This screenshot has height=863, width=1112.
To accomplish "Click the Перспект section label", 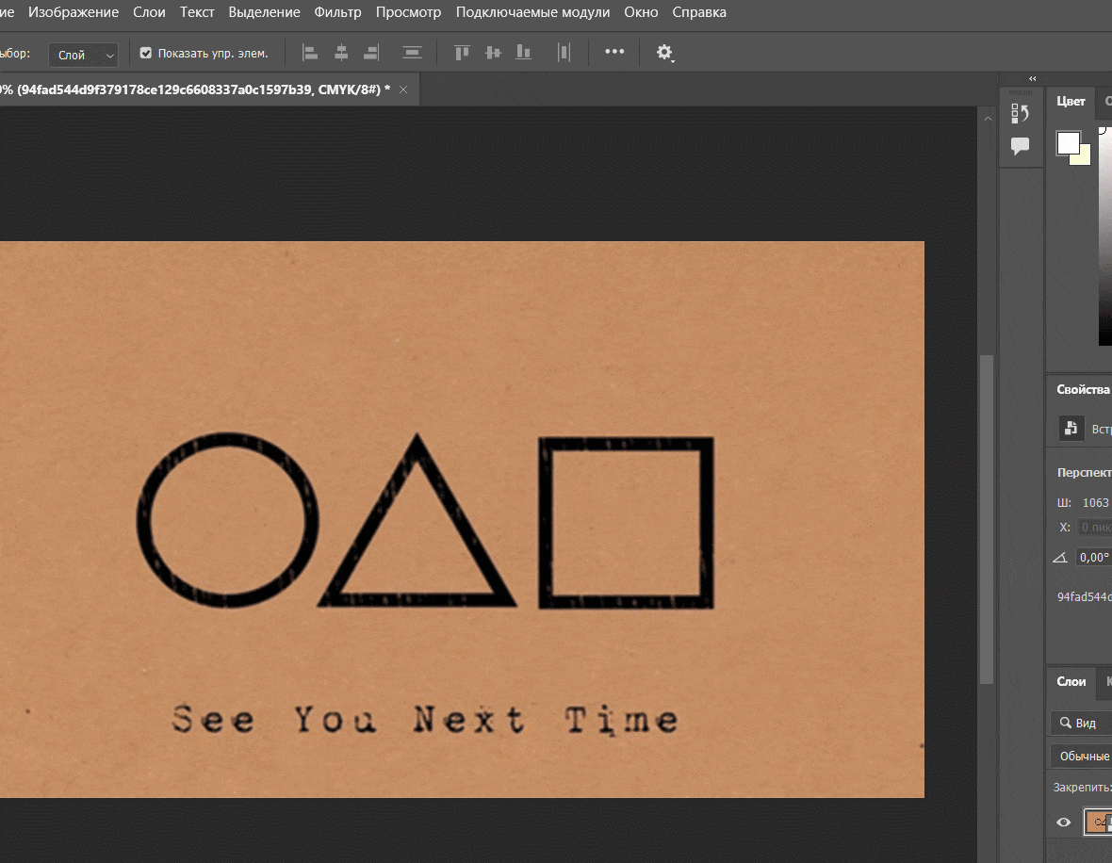I will click(x=1085, y=472).
